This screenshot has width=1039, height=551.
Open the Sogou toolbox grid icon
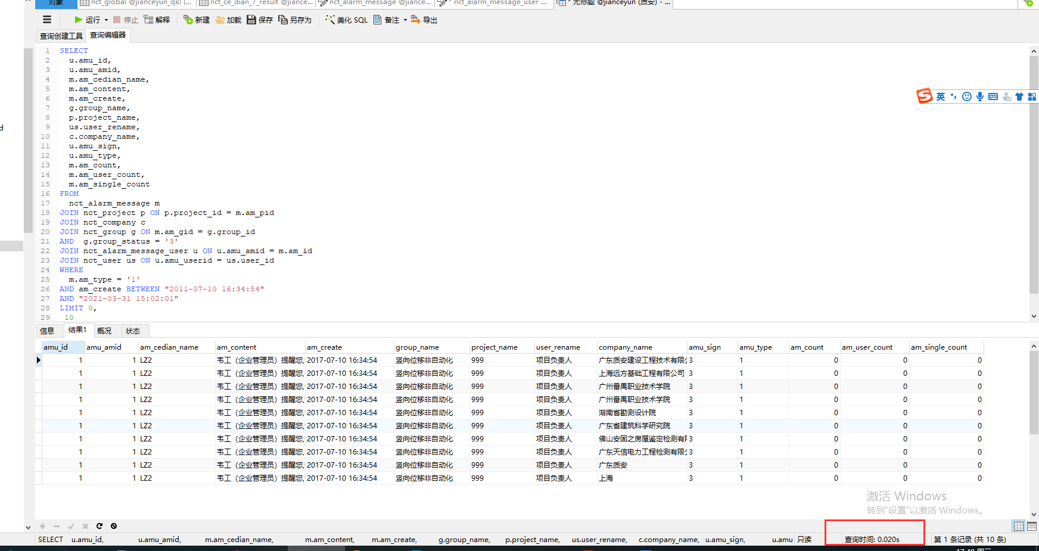(1032, 96)
